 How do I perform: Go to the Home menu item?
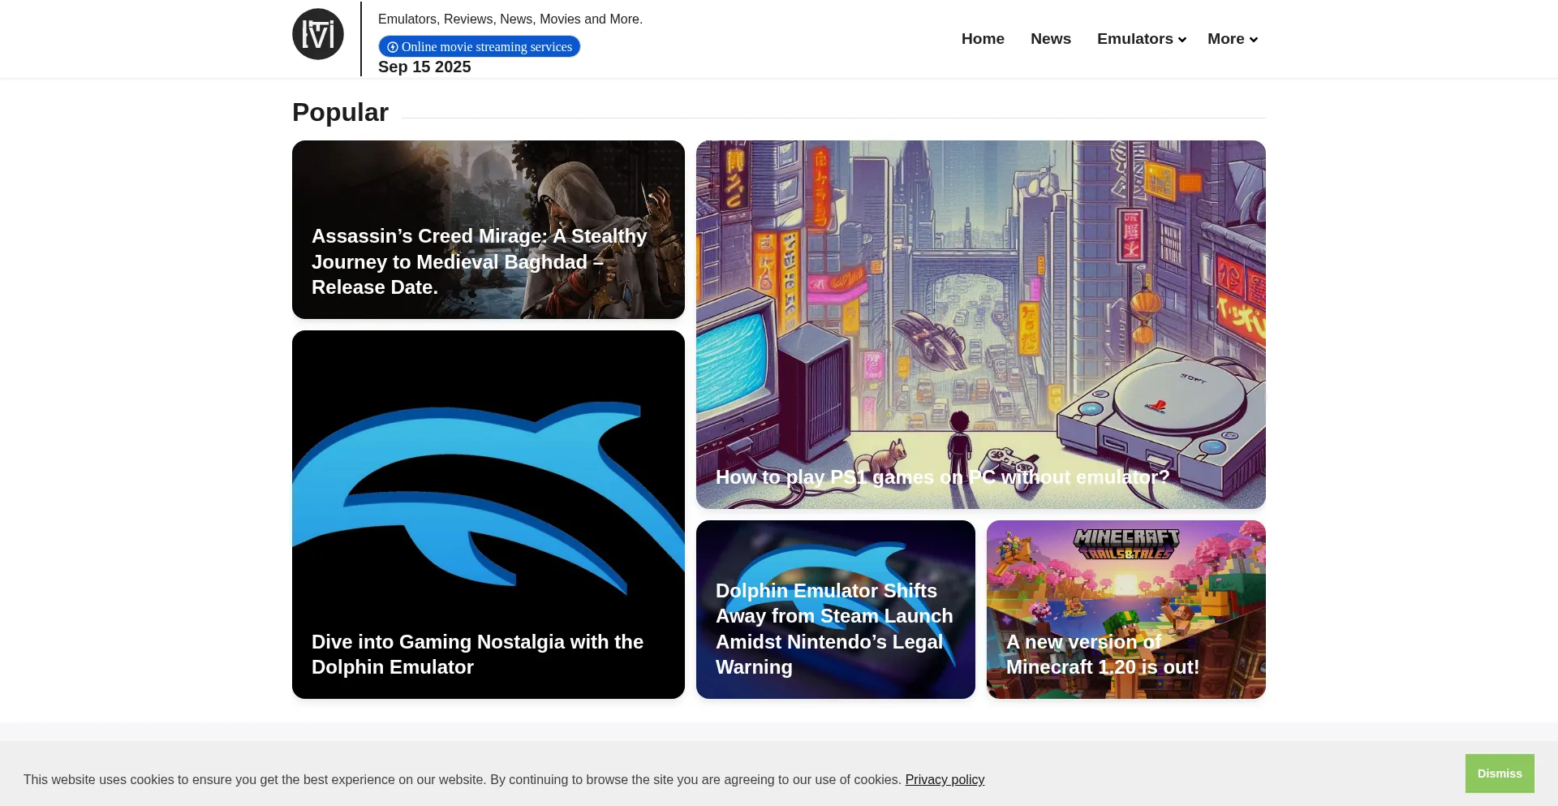[983, 39]
